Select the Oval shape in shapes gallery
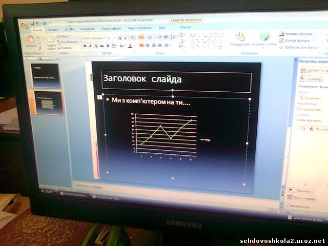The height and width of the screenshot is (246, 328). pyautogui.click(x=215, y=35)
